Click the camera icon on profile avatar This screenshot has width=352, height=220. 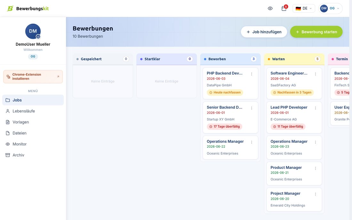point(38,36)
